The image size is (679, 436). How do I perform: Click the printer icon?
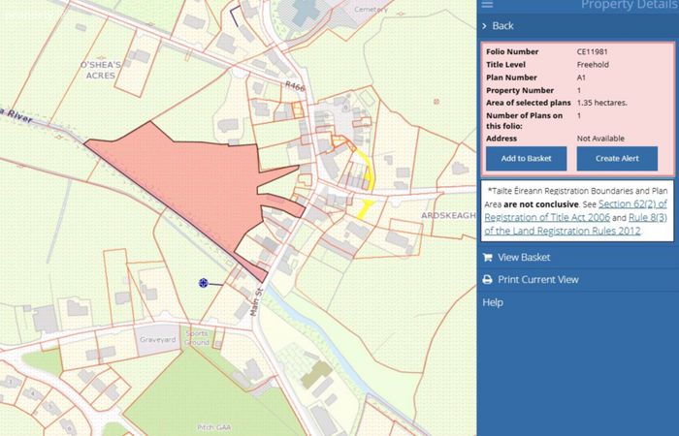[487, 279]
